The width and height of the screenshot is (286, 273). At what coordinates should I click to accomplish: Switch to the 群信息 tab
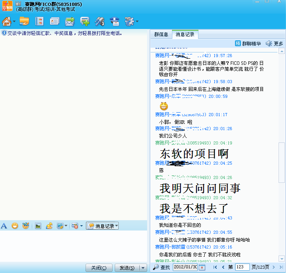161,35
